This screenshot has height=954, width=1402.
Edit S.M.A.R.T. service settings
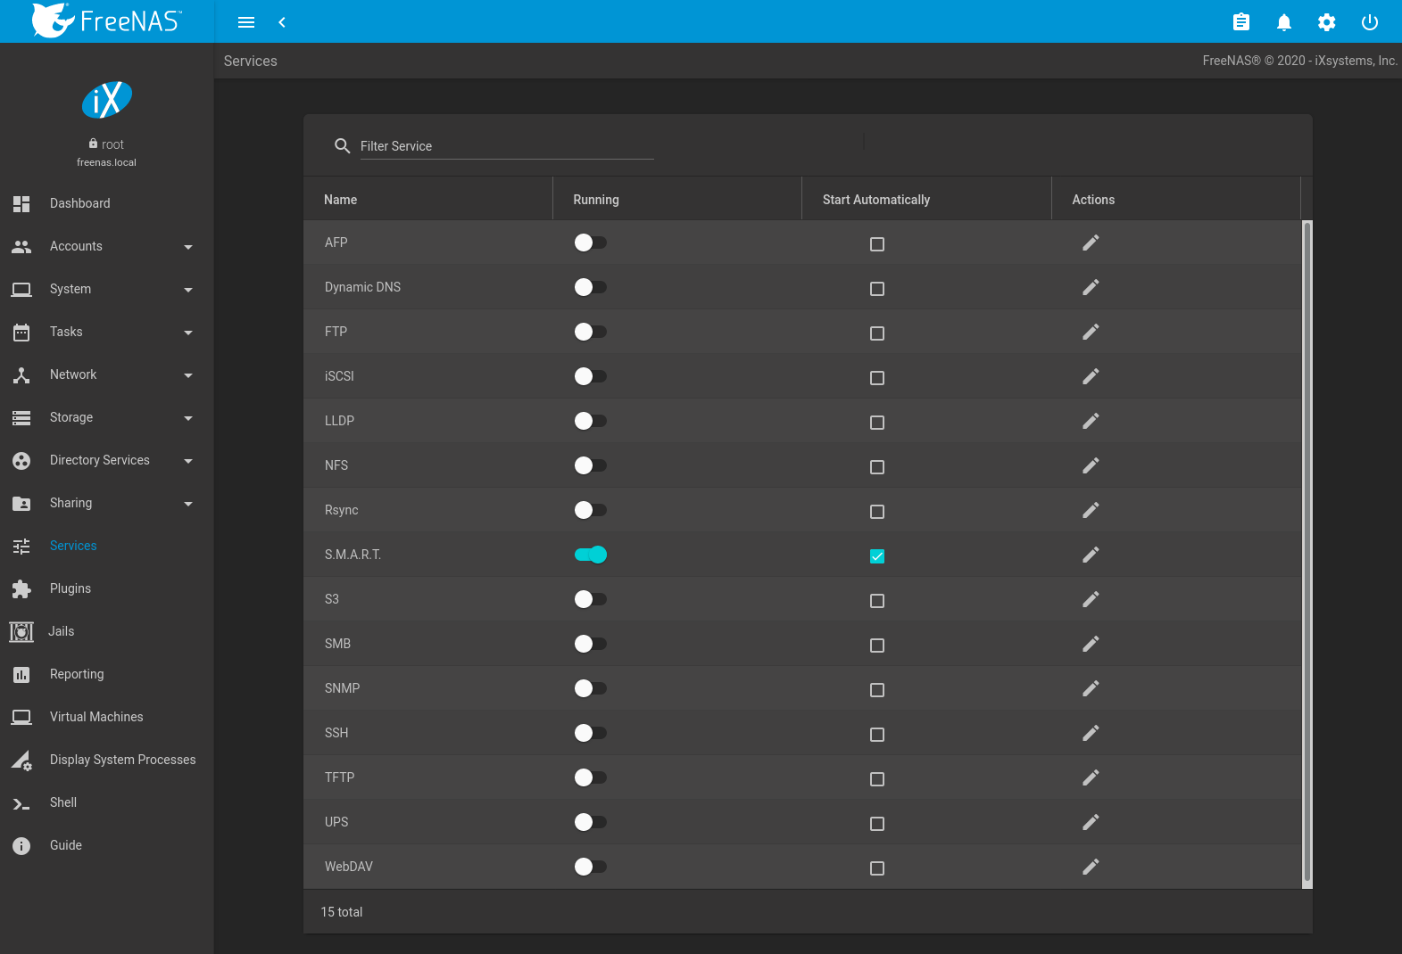1090,555
